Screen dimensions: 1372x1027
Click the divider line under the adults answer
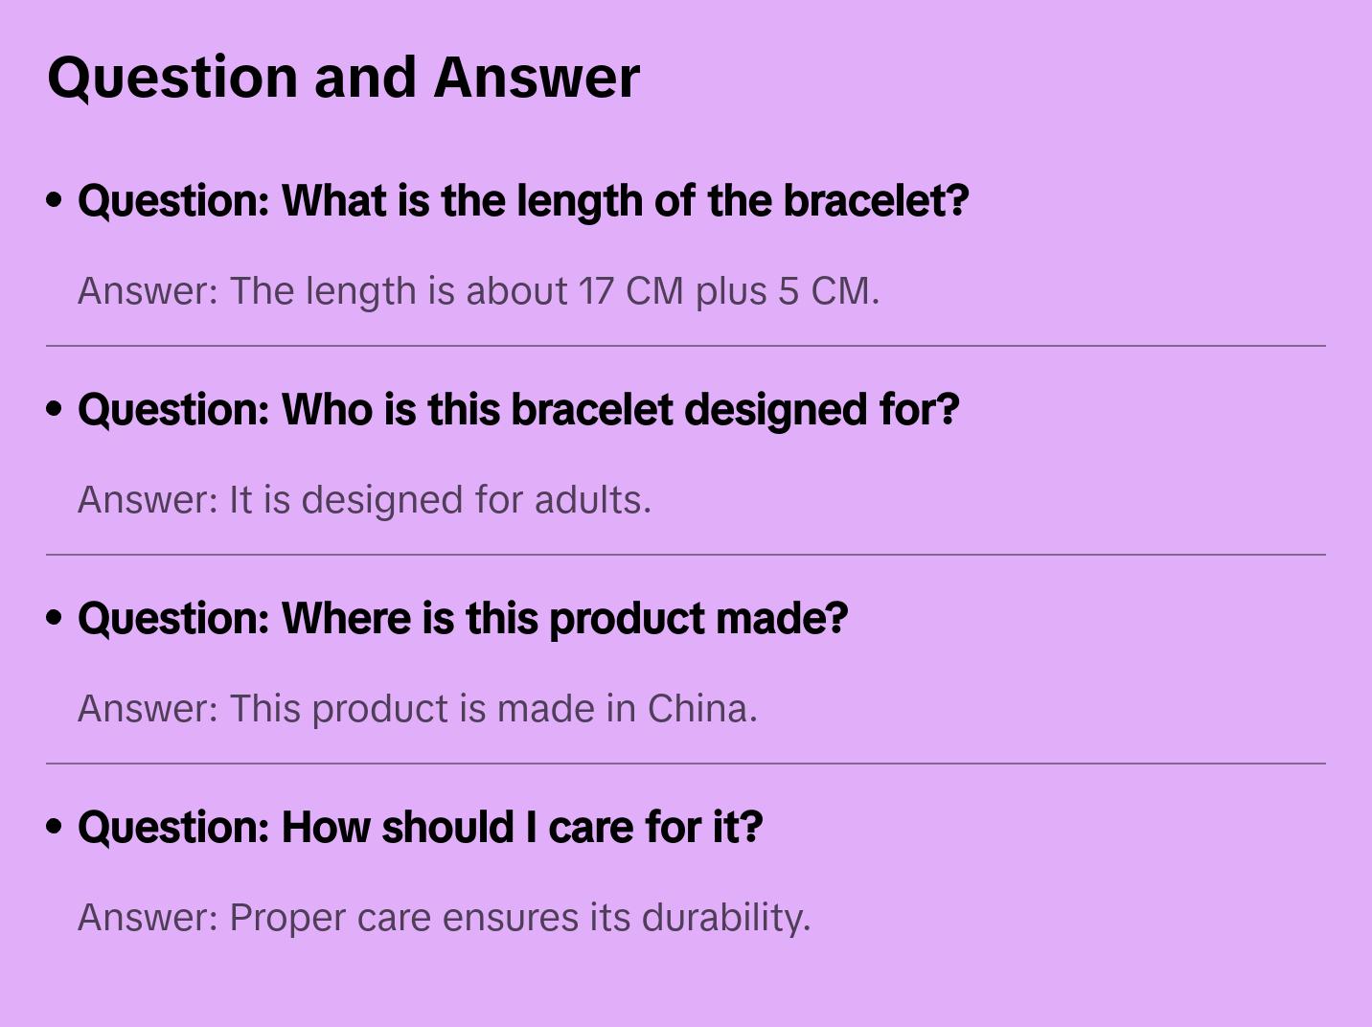[686, 555]
